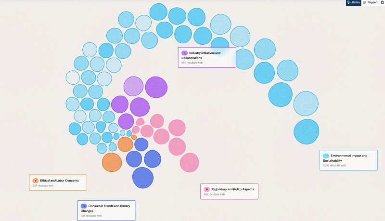Click the light-blue 'I' badge icon
The height and width of the screenshot is (221, 385).
[326, 156]
